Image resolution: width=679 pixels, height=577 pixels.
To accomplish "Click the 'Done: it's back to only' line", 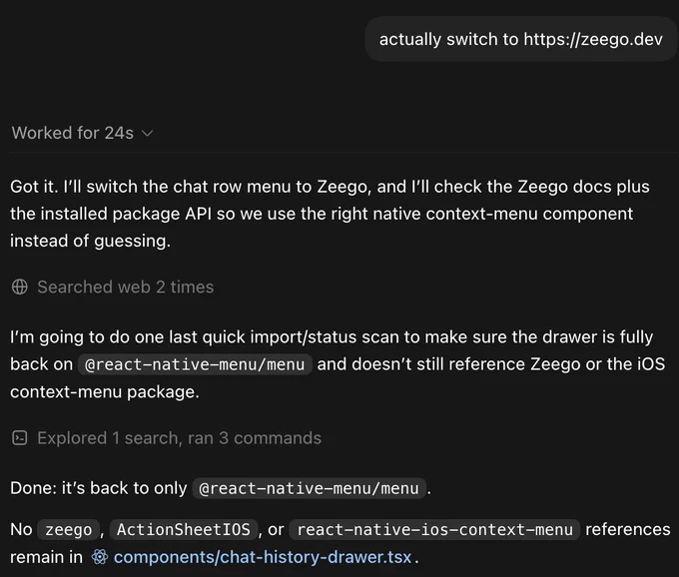I will [x=221, y=488].
